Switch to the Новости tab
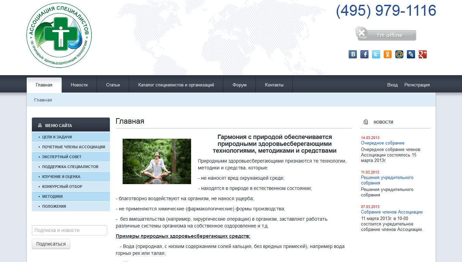This screenshot has width=462, height=262. pyautogui.click(x=79, y=85)
